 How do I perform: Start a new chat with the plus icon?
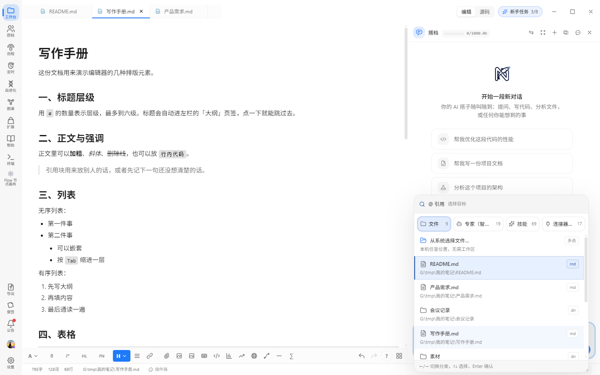555,32
